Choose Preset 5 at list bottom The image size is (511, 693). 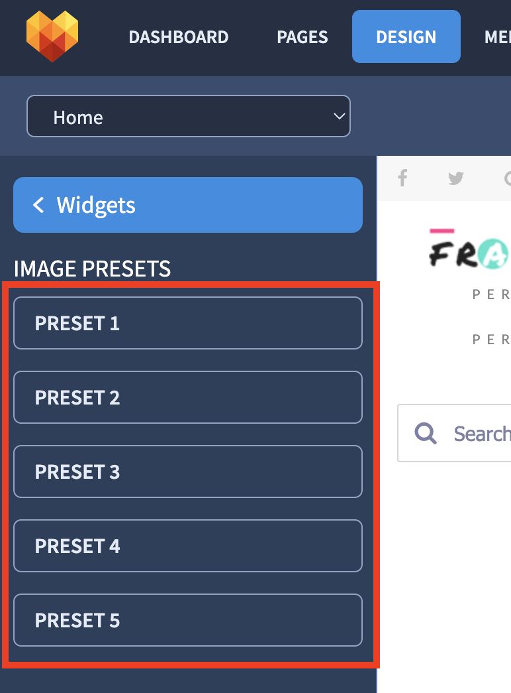[x=188, y=620]
